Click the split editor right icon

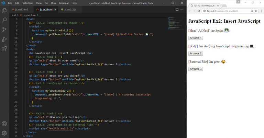[x=177, y=10]
